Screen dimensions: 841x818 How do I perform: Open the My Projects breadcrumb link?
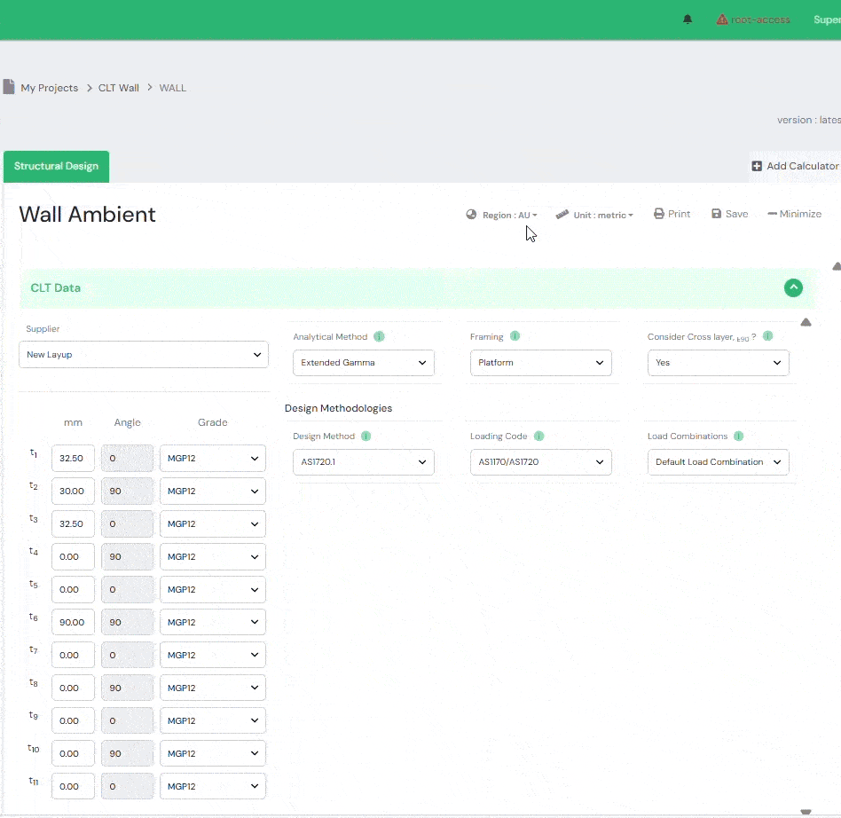point(49,88)
